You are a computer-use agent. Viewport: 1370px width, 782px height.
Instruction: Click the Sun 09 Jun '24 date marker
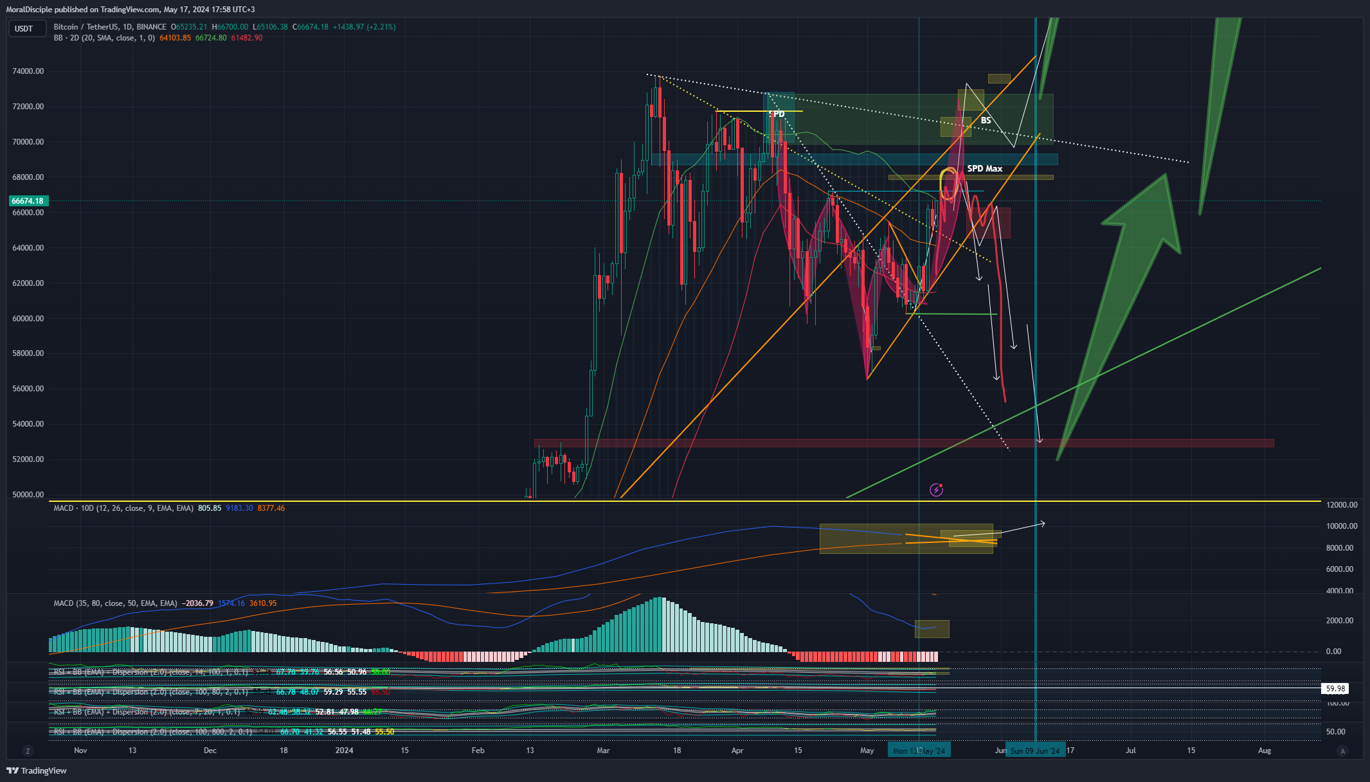(1035, 751)
